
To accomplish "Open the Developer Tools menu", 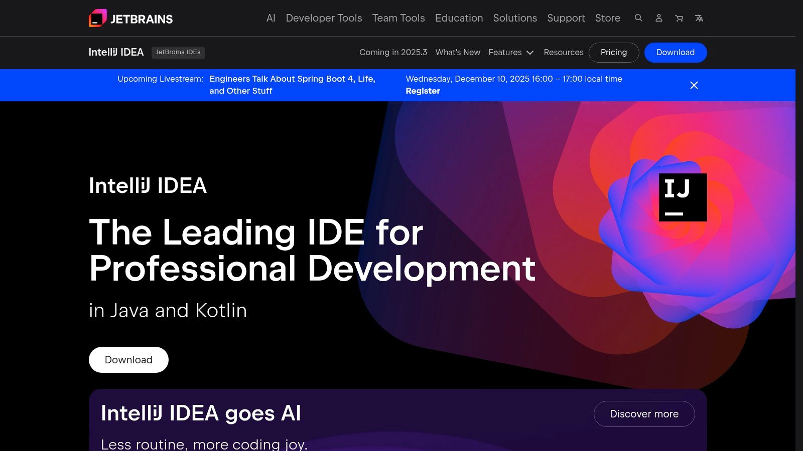I will pos(324,18).
